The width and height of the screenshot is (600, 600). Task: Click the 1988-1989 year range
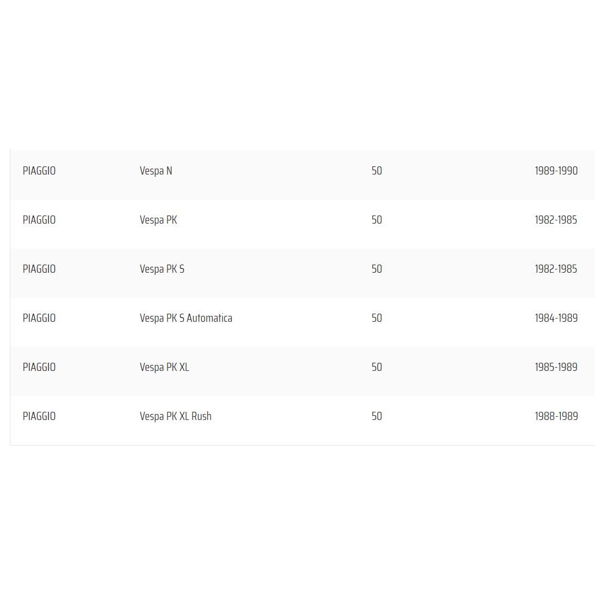[556, 416]
